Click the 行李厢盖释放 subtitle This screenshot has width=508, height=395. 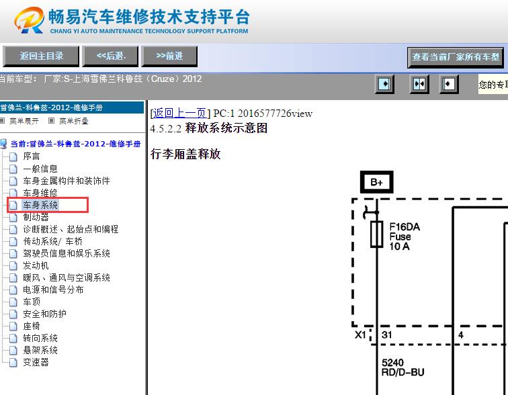point(185,154)
